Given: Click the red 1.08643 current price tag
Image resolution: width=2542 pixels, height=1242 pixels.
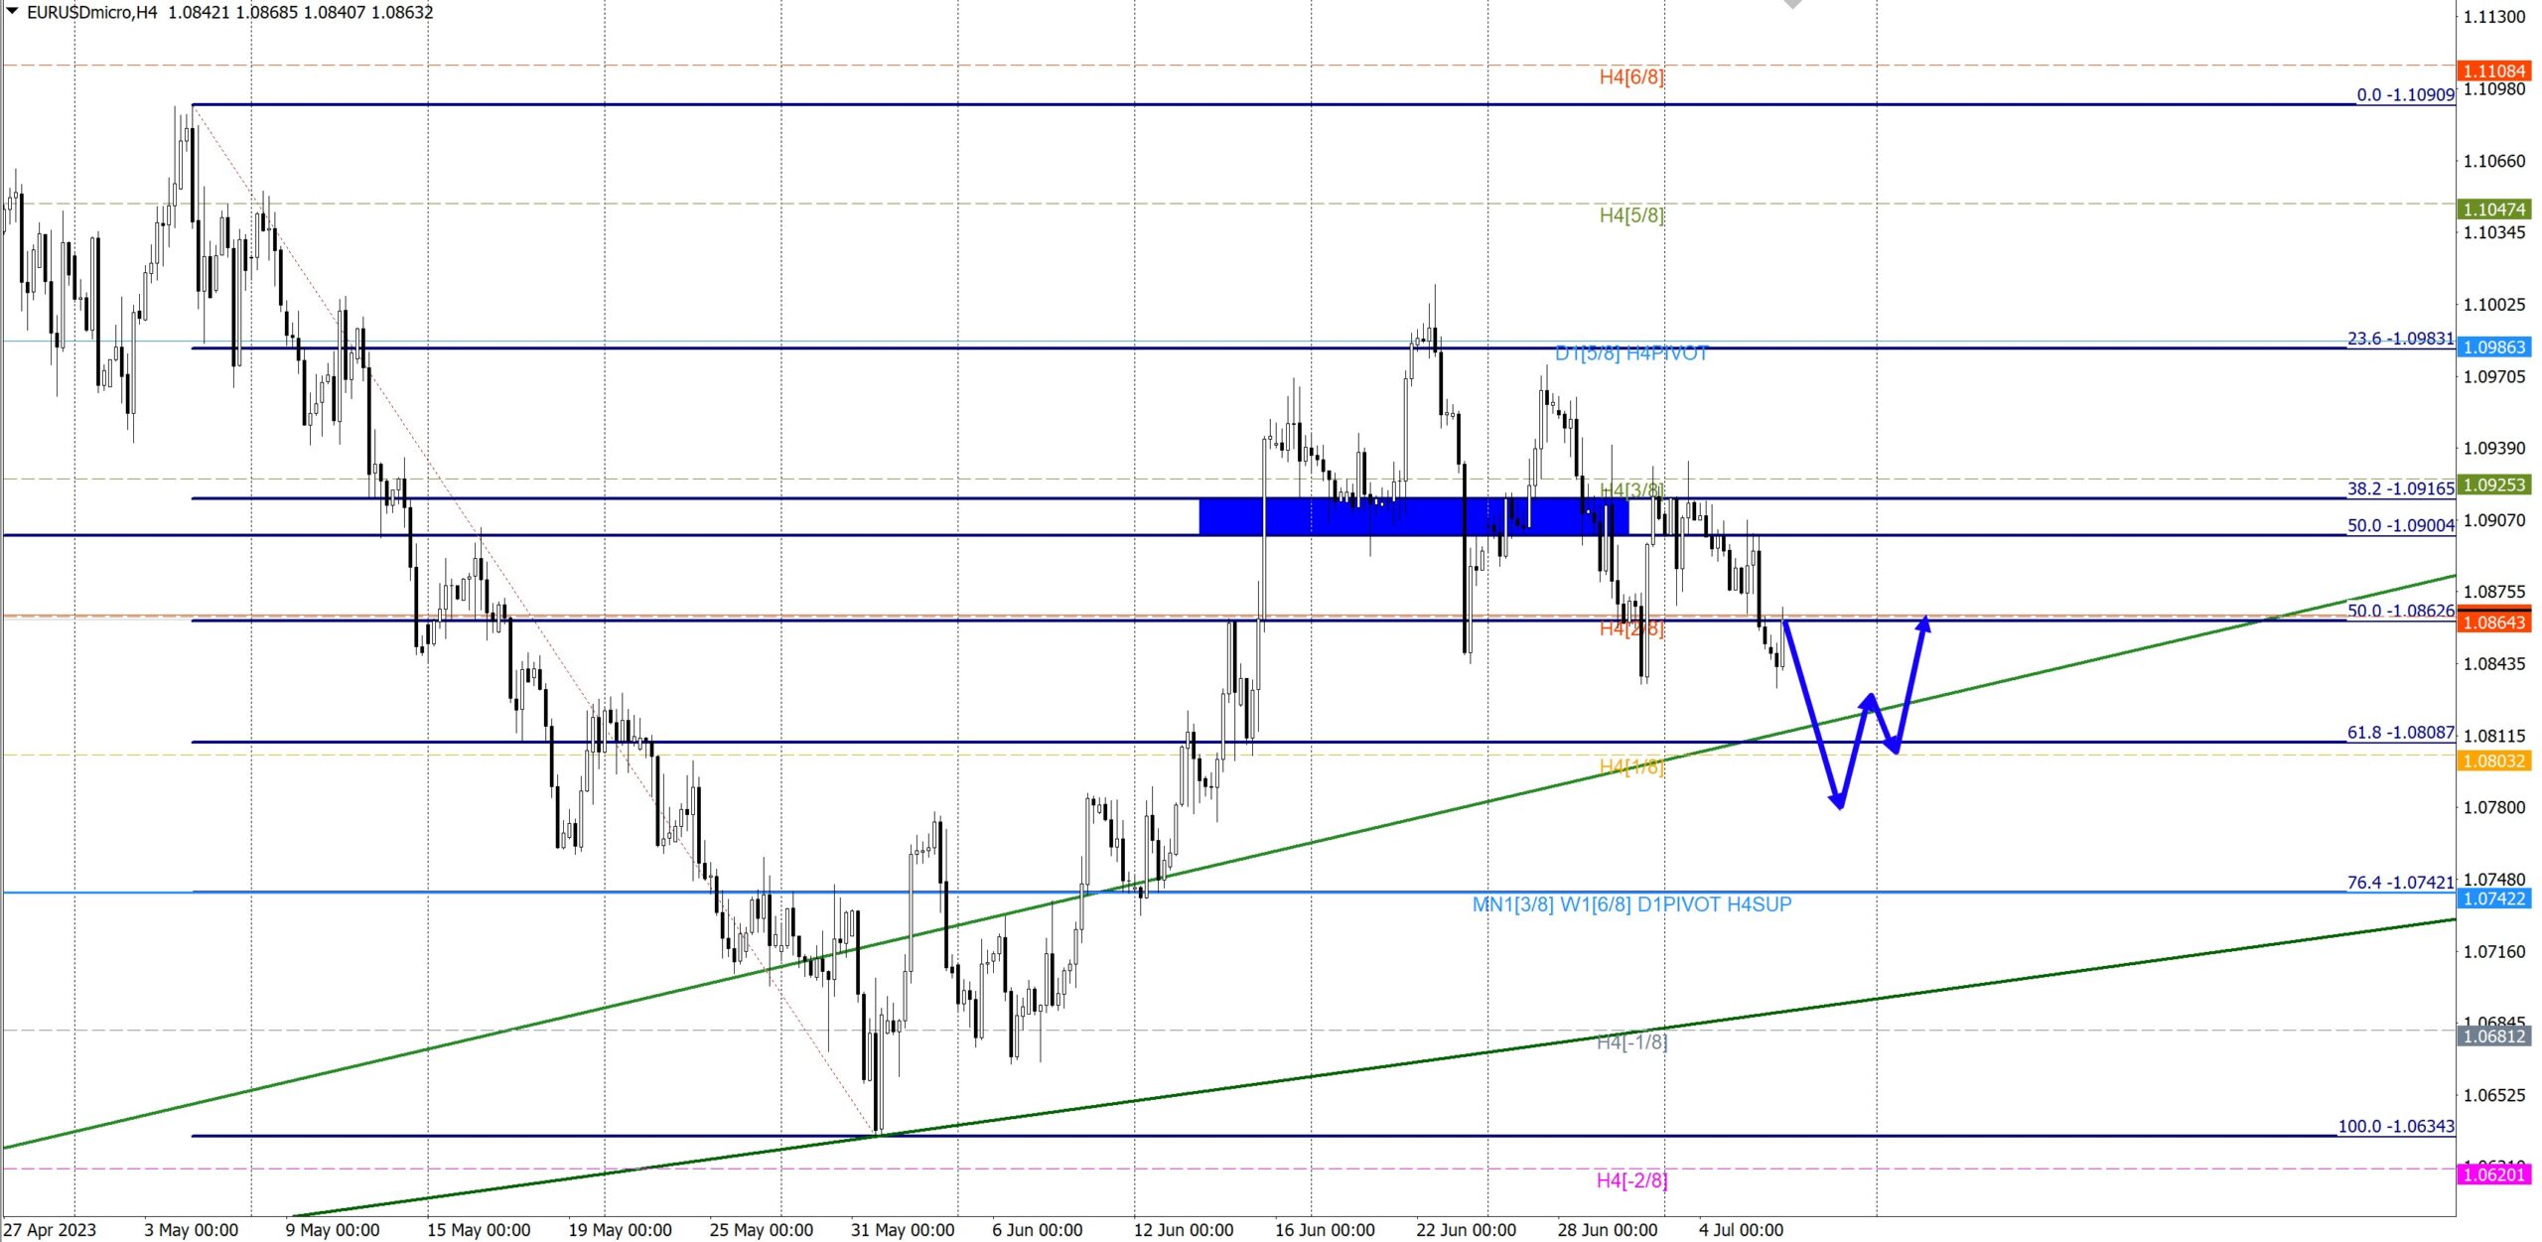Looking at the screenshot, I should (2493, 622).
